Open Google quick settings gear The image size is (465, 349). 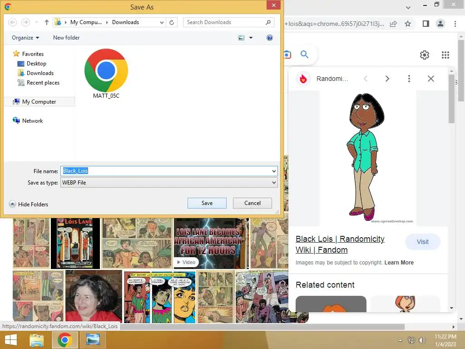pyautogui.click(x=425, y=55)
